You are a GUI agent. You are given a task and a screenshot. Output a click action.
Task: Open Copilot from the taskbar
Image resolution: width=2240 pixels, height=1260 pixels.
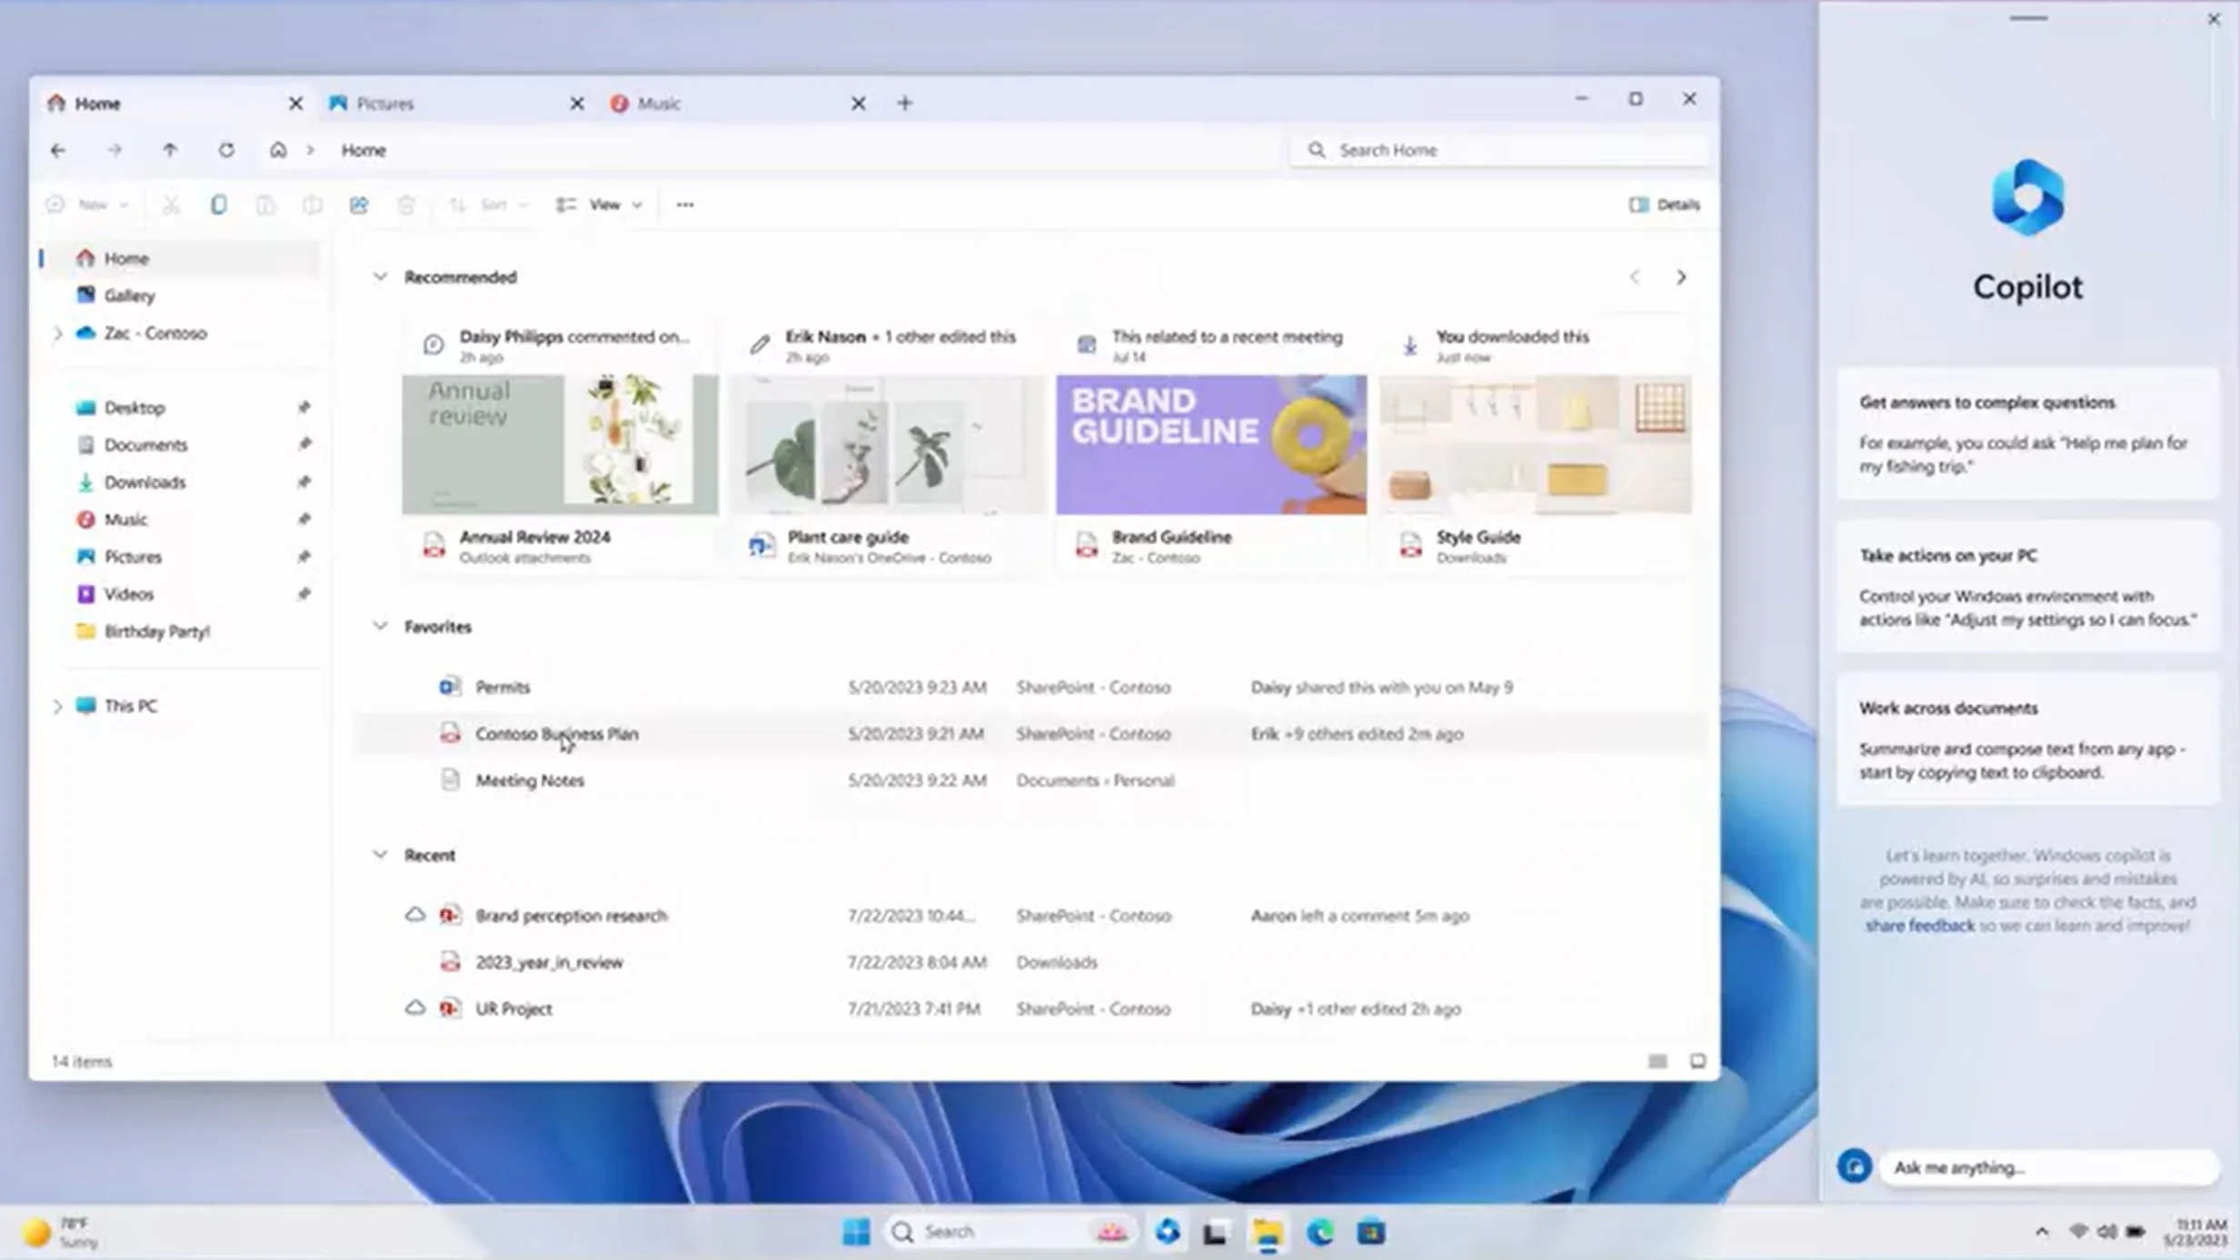coord(1168,1231)
